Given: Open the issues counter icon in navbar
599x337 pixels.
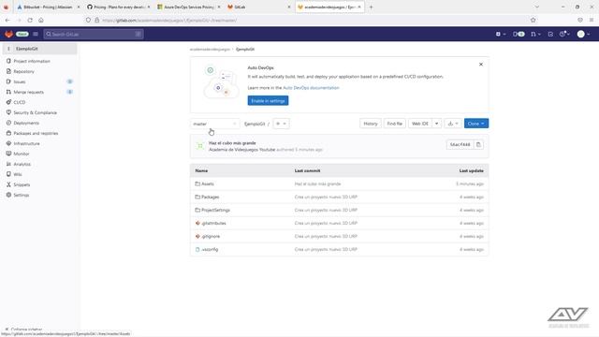Looking at the screenshot, I should (x=519, y=34).
